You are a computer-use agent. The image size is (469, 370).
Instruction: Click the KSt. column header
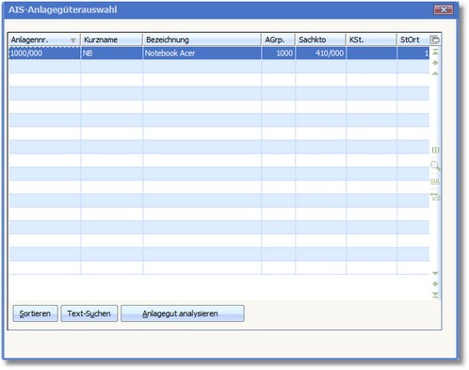coord(371,40)
